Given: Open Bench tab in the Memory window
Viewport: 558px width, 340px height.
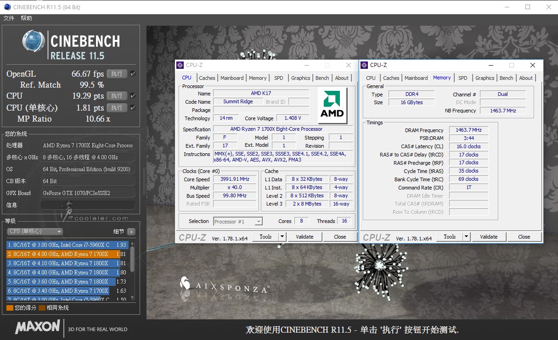Looking at the screenshot, I should (x=507, y=78).
